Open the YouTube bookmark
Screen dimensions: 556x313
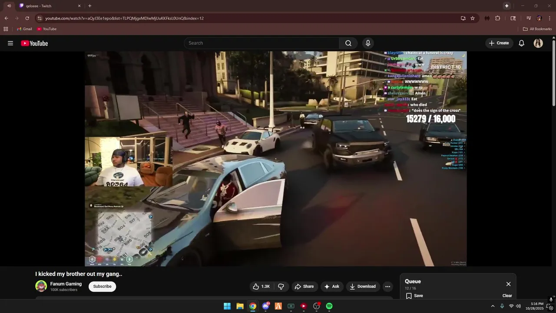pyautogui.click(x=47, y=29)
